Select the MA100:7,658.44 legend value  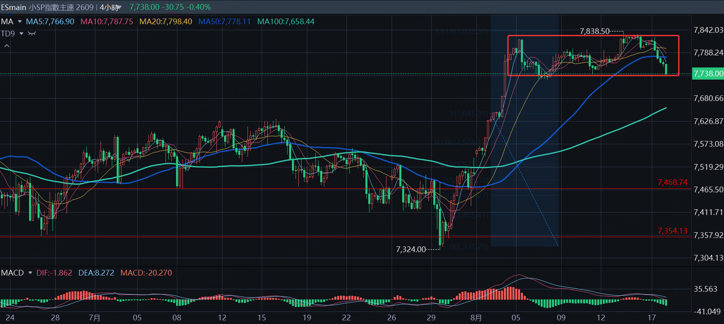(286, 22)
